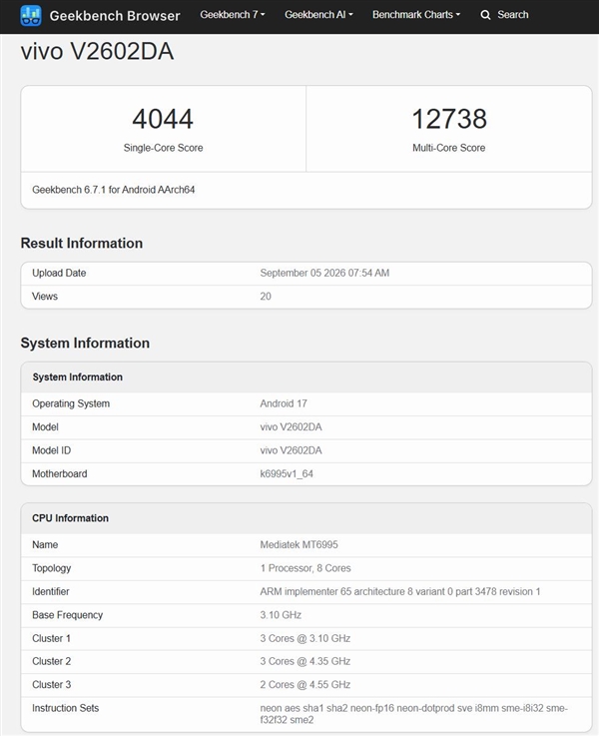The width and height of the screenshot is (599, 736).
Task: Click the Views value 20
Action: 266,297
